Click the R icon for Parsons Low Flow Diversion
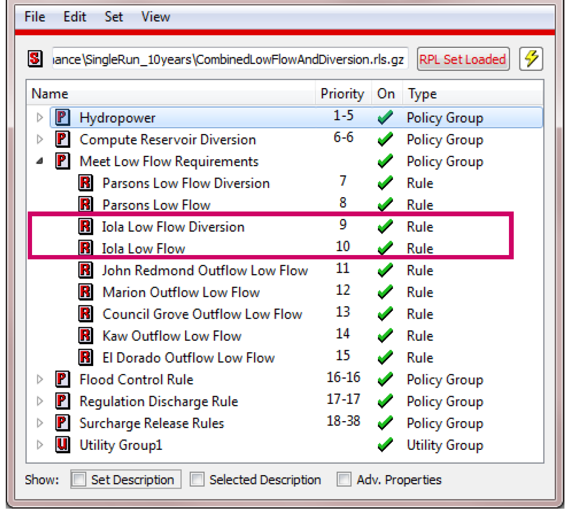574x512 pixels. 86,183
